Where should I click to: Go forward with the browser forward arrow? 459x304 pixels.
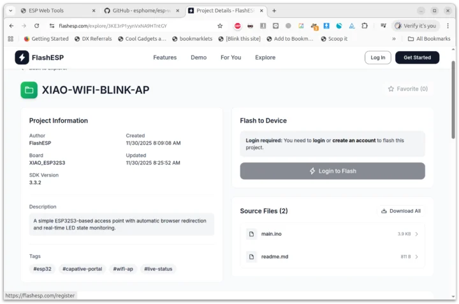coord(24,25)
